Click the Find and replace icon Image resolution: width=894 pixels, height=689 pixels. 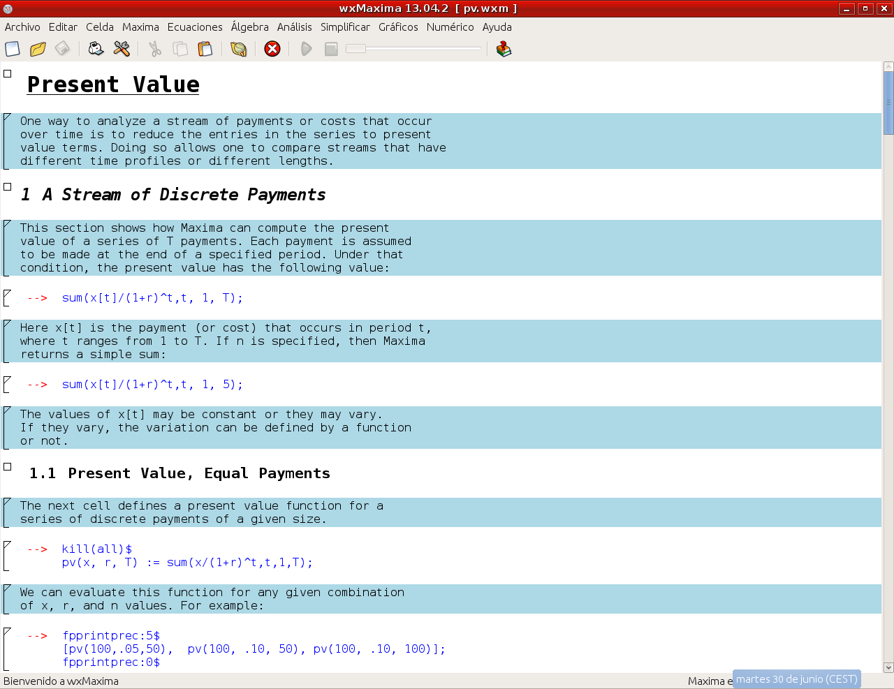click(239, 49)
